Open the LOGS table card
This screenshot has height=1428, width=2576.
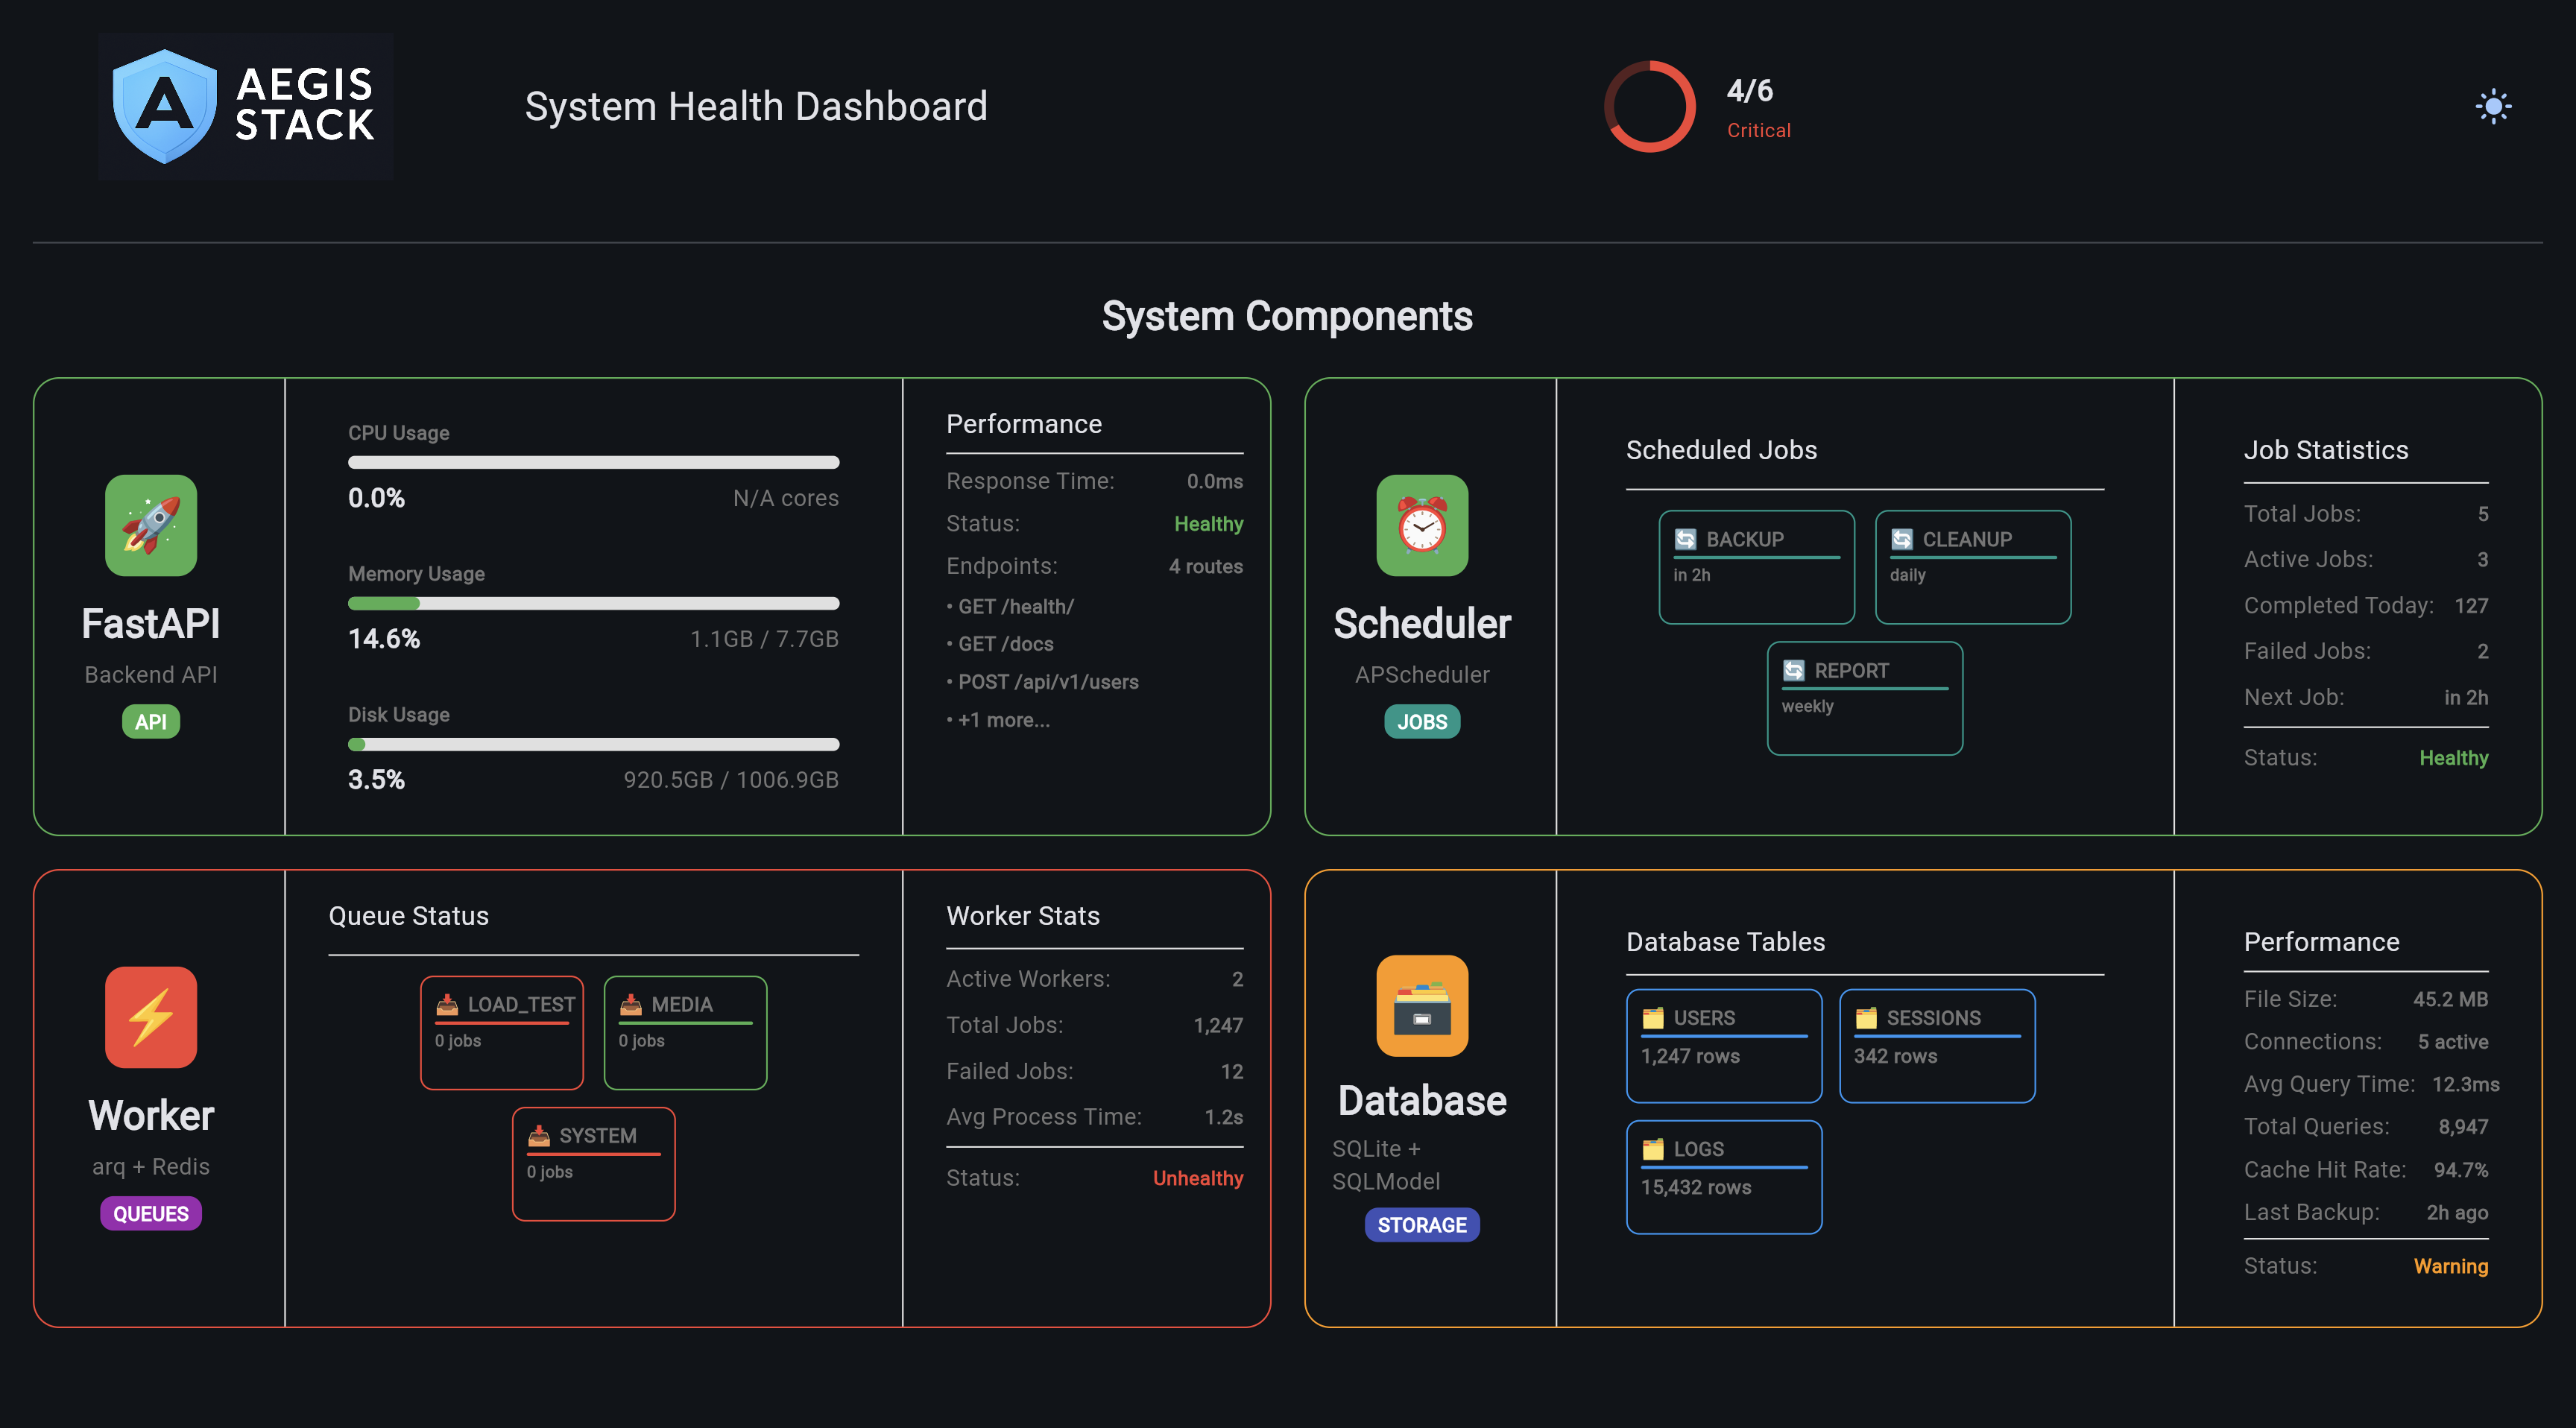(x=1723, y=1177)
